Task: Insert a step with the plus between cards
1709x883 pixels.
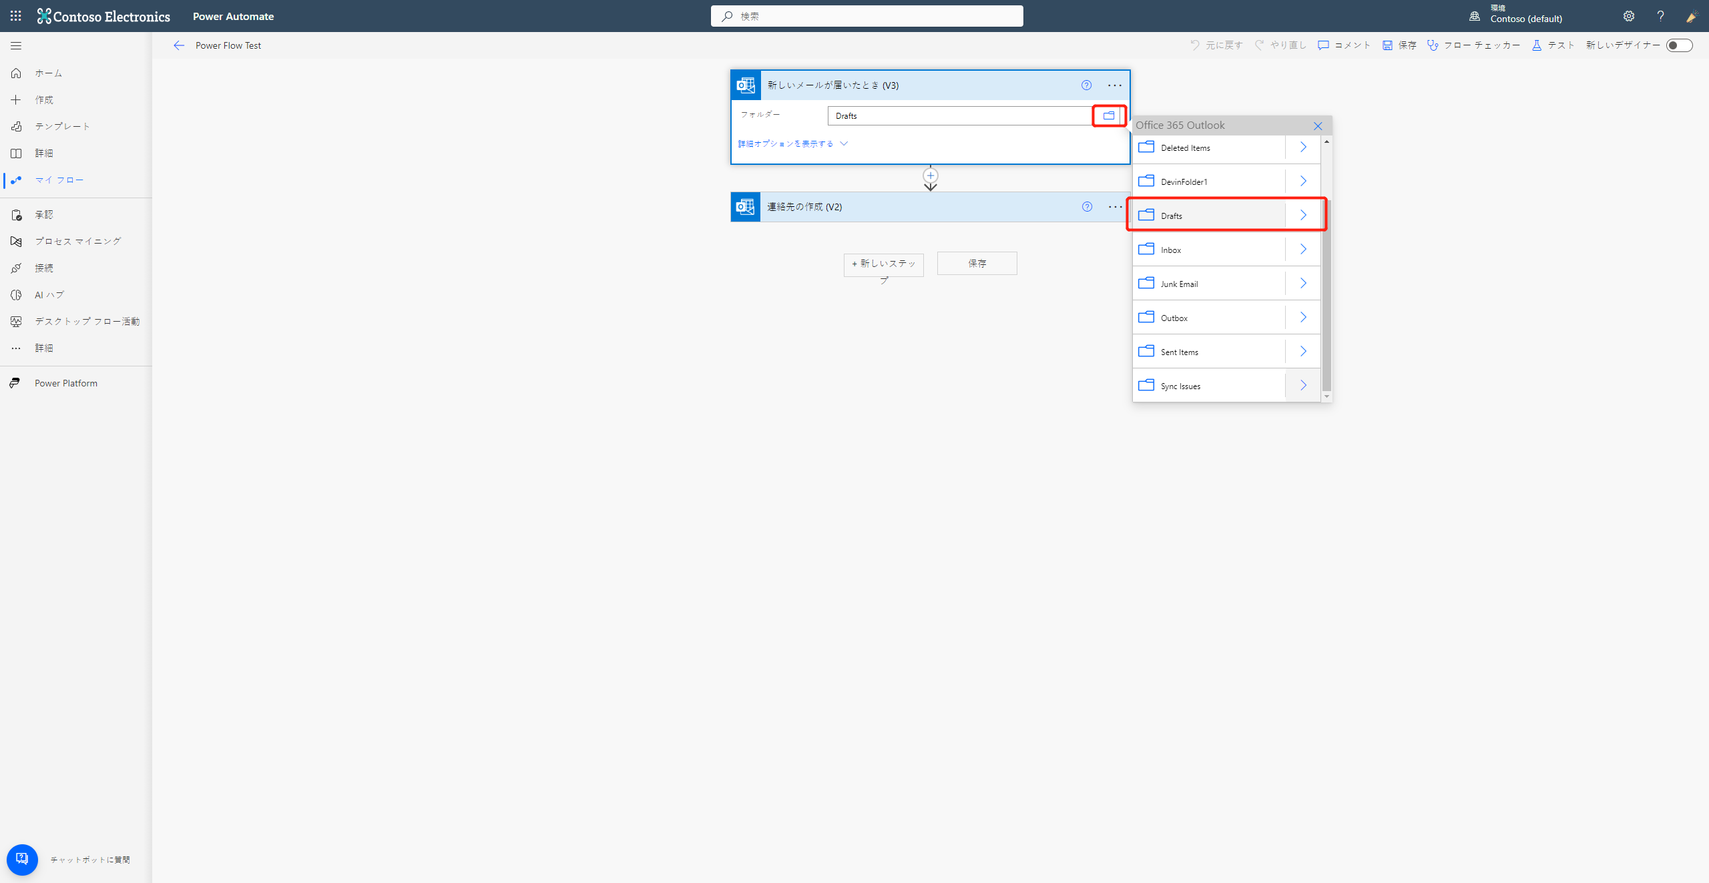Action: (x=931, y=176)
